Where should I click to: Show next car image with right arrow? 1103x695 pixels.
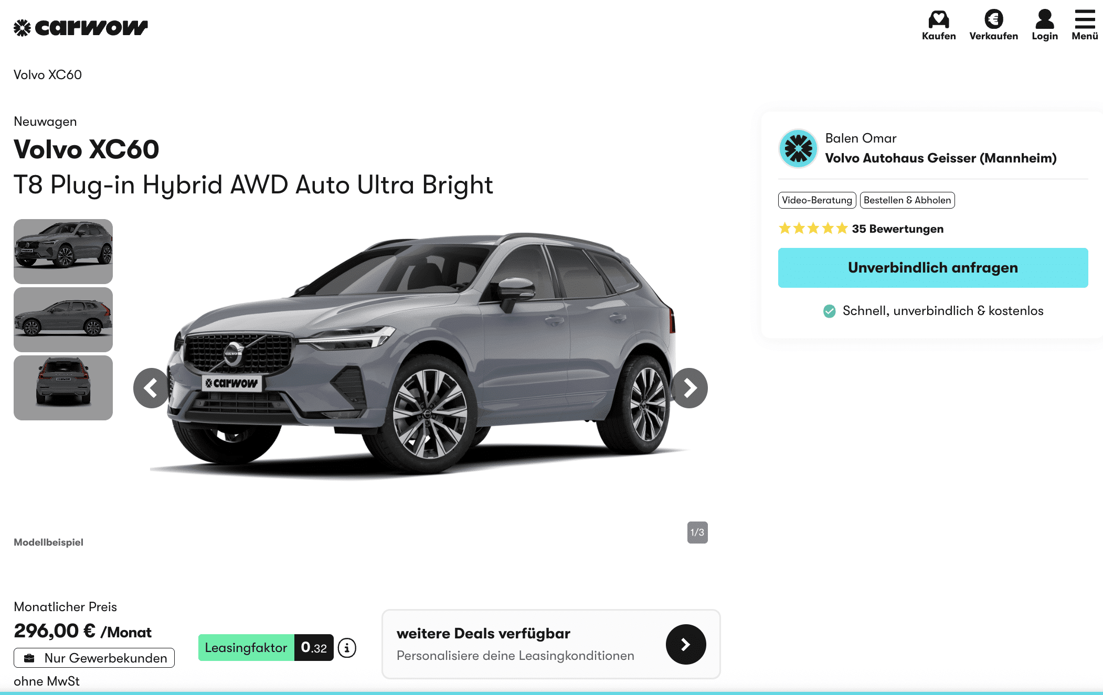[690, 388]
